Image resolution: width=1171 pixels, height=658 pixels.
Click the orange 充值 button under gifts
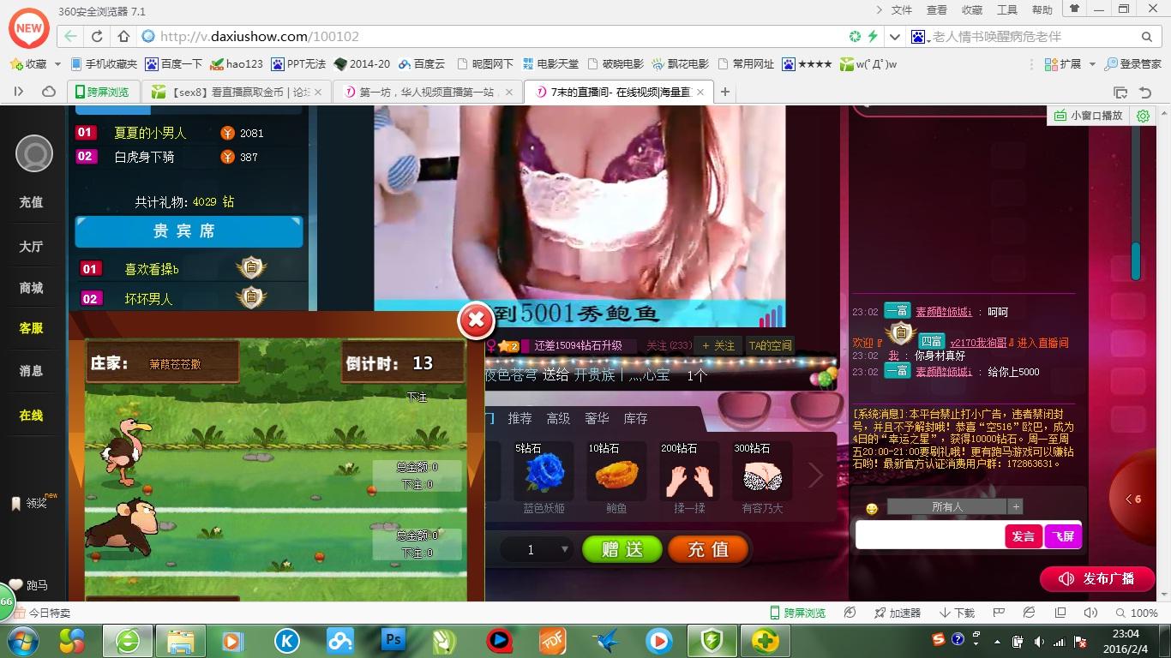click(x=708, y=549)
